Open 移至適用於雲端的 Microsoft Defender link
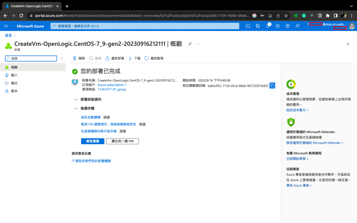The width and height of the screenshot is (357, 223). [315, 143]
